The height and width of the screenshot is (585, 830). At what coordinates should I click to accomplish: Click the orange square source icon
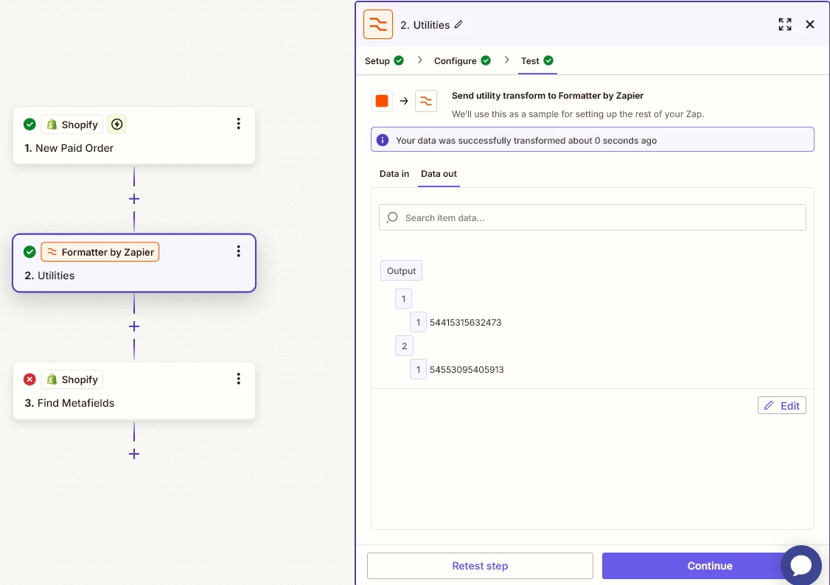click(x=382, y=101)
